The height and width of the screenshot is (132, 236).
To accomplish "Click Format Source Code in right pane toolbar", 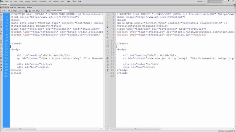I will point(107,70).
